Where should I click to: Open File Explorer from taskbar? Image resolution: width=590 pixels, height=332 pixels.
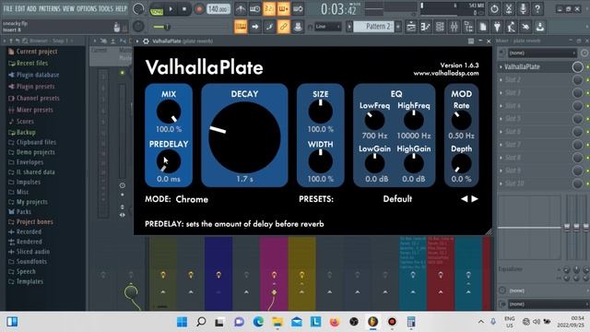tap(277, 322)
